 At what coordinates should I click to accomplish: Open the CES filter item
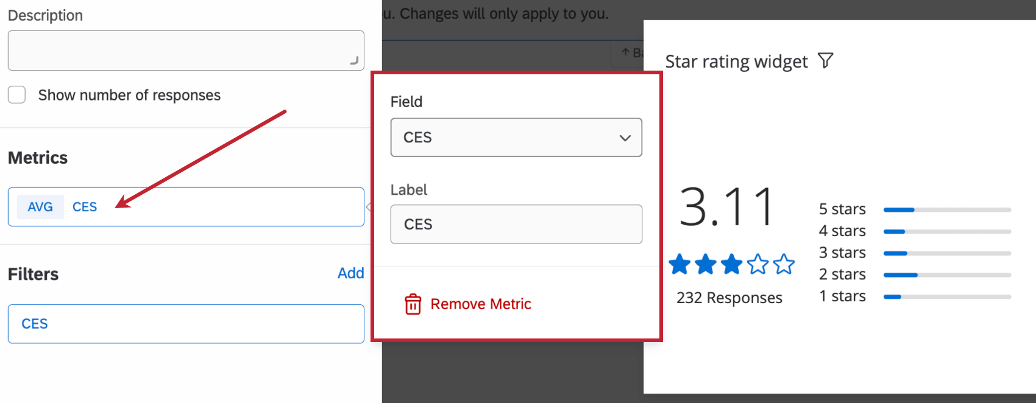coord(186,324)
